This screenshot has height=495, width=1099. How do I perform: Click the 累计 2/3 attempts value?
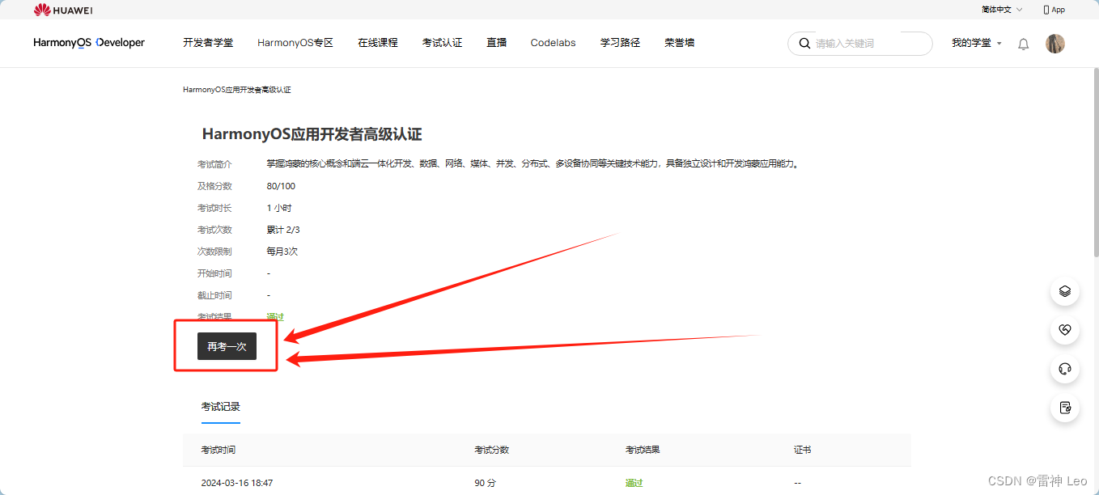pos(283,230)
